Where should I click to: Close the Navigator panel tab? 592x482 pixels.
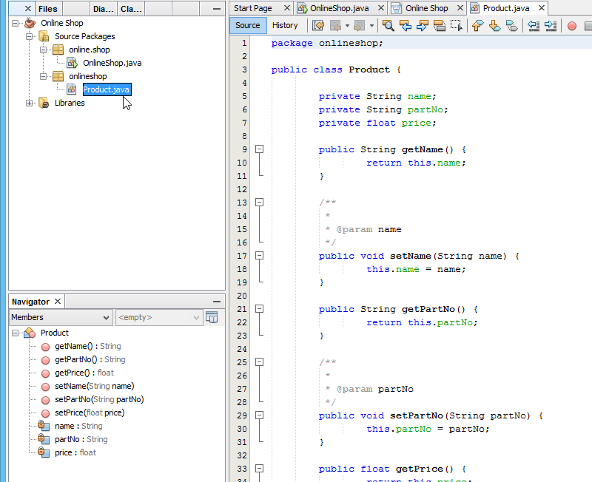click(x=58, y=302)
